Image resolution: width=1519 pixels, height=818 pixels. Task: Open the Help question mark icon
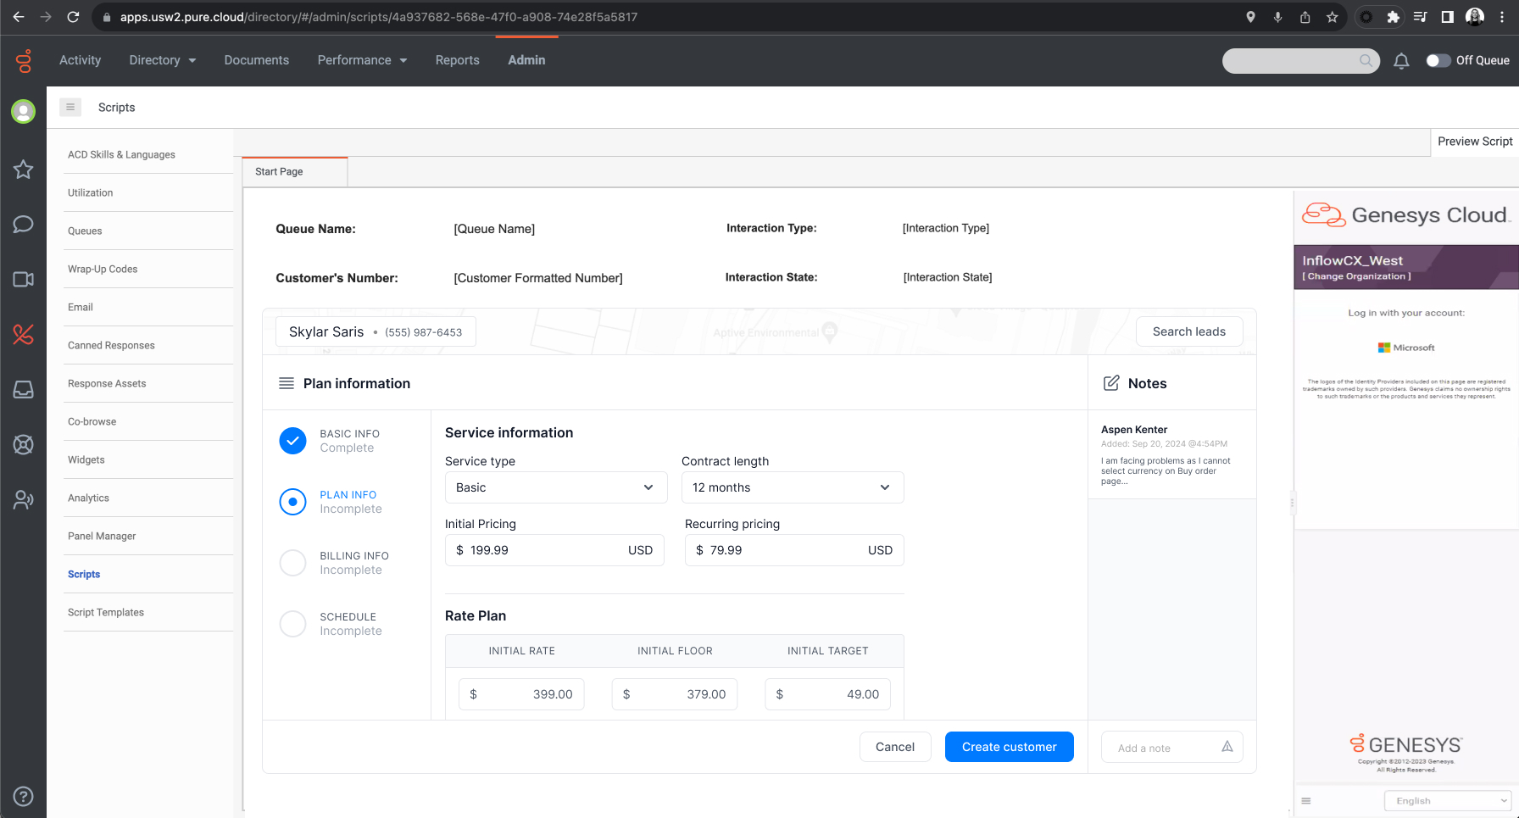[23, 796]
